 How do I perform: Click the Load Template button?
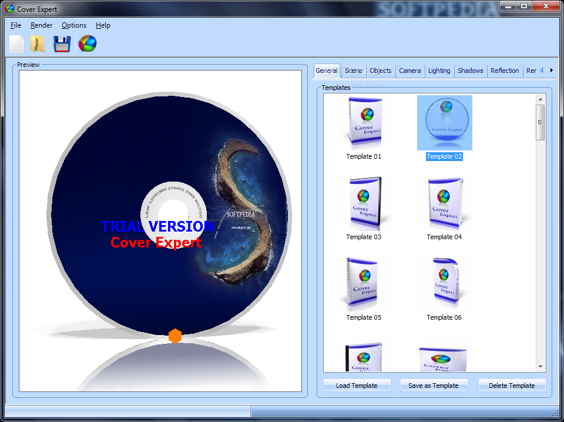[357, 386]
